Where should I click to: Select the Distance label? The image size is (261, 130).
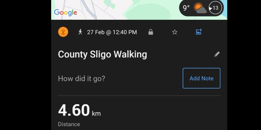69,124
